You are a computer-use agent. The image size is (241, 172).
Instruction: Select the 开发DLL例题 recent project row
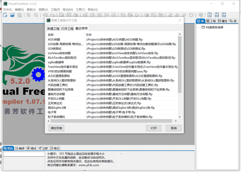112,99
